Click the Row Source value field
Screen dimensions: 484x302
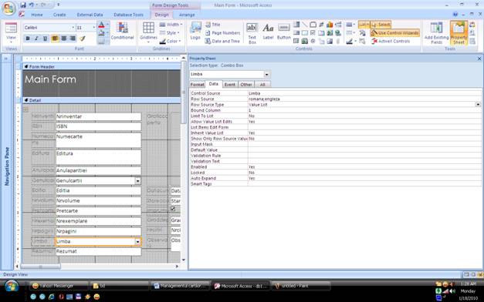[x=364, y=99]
